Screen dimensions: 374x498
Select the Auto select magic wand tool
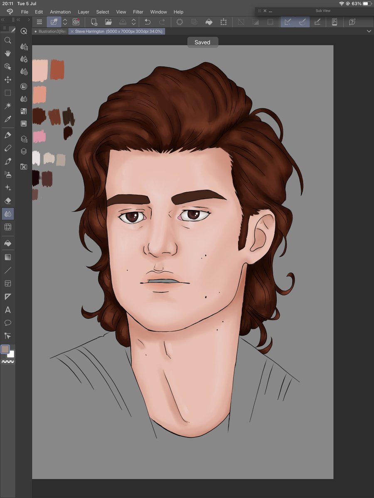tap(7, 106)
